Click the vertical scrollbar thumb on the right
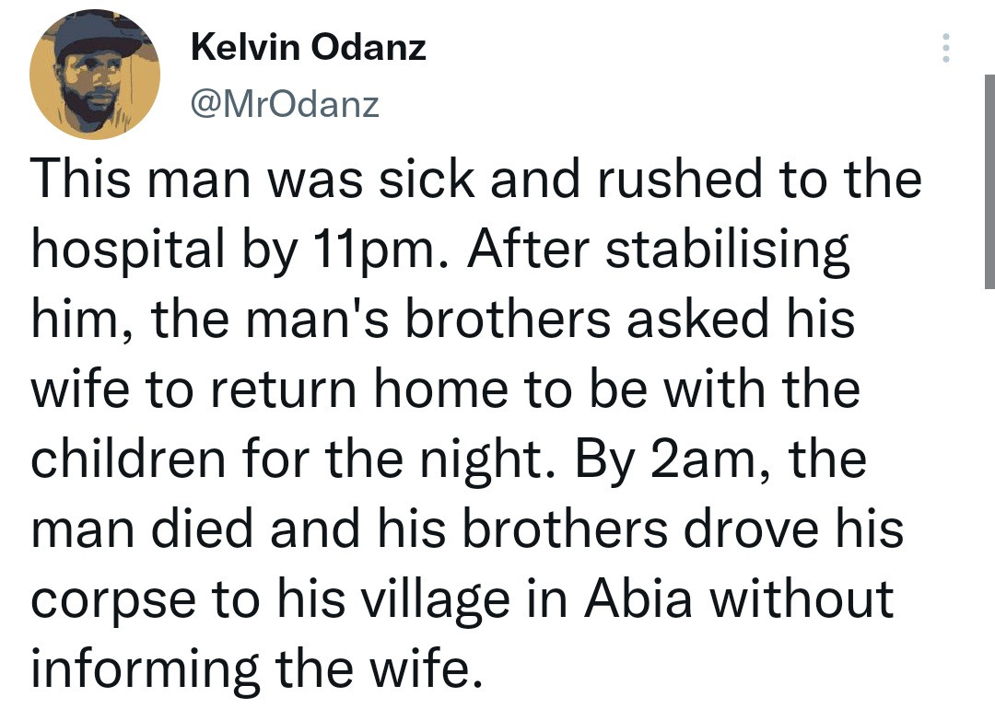The width and height of the screenshot is (995, 709). coord(989,181)
